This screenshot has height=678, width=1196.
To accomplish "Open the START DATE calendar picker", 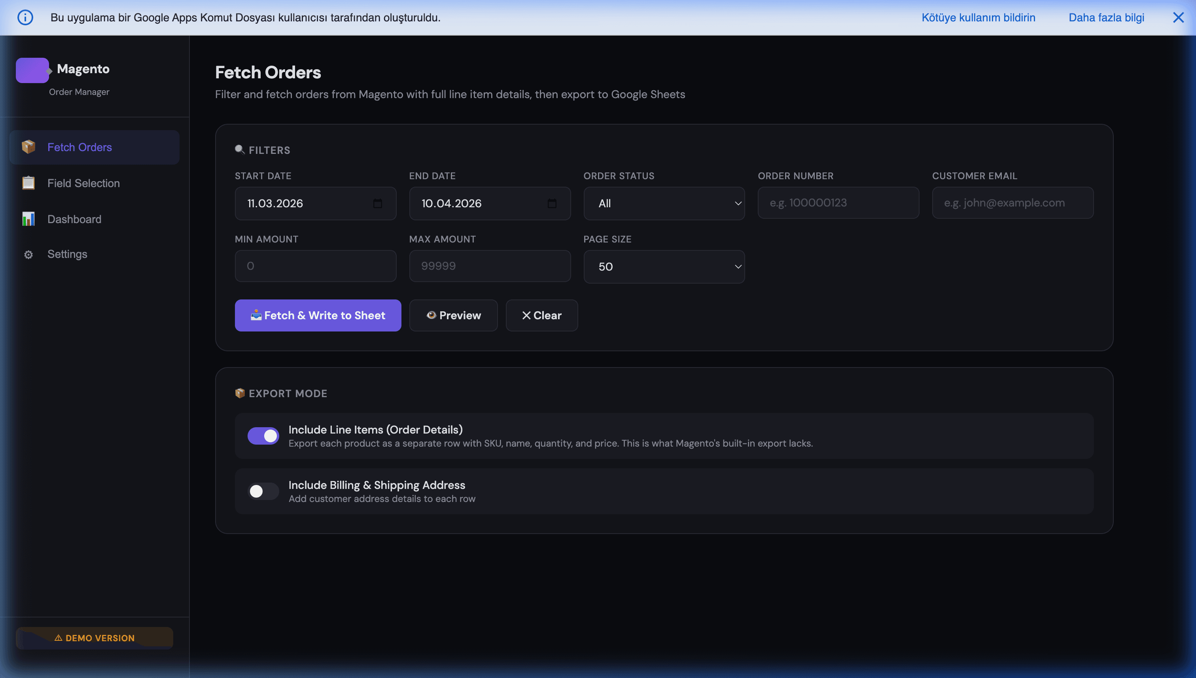I will click(x=378, y=203).
